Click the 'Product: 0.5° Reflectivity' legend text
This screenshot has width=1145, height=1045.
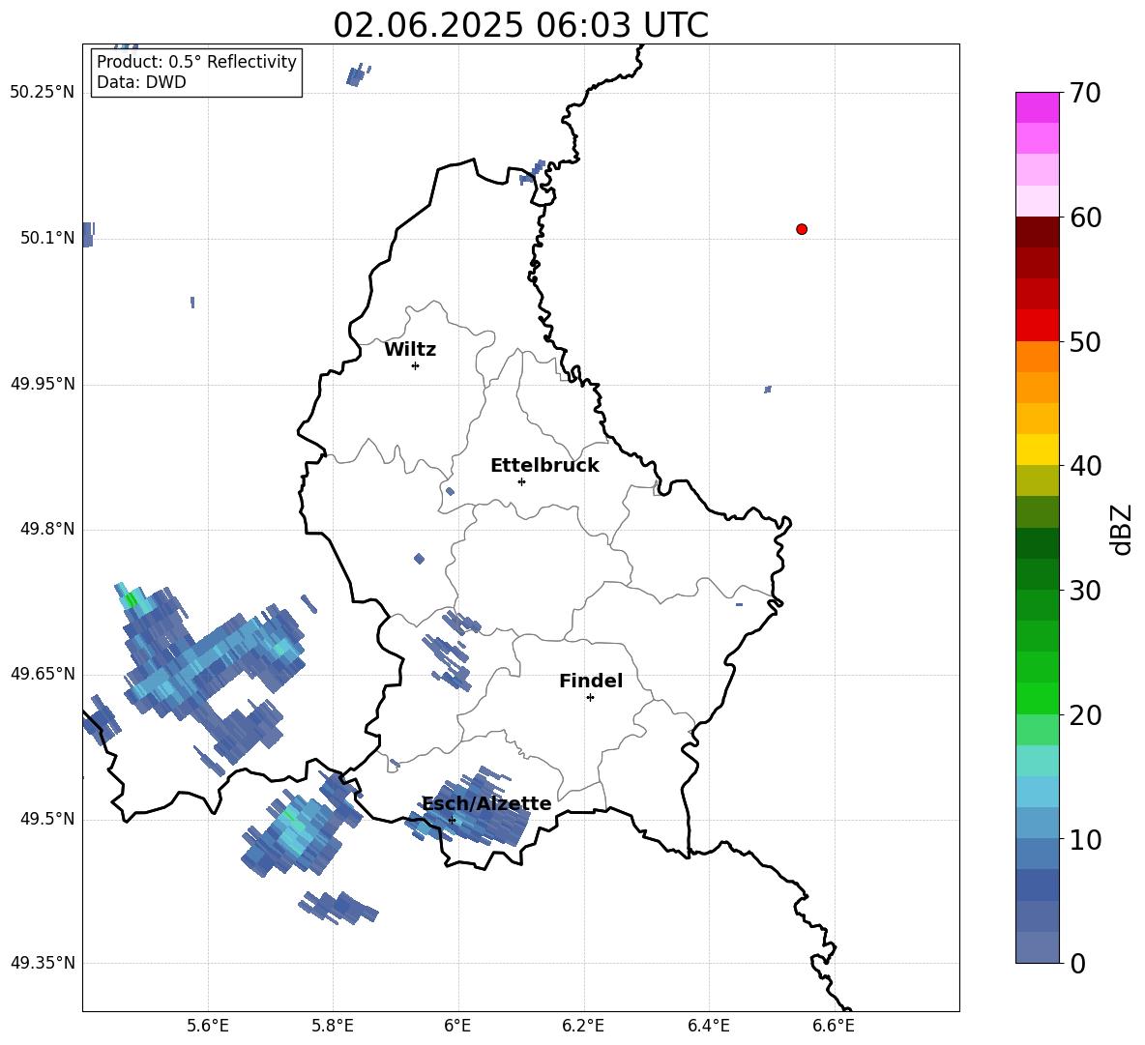[x=196, y=61]
